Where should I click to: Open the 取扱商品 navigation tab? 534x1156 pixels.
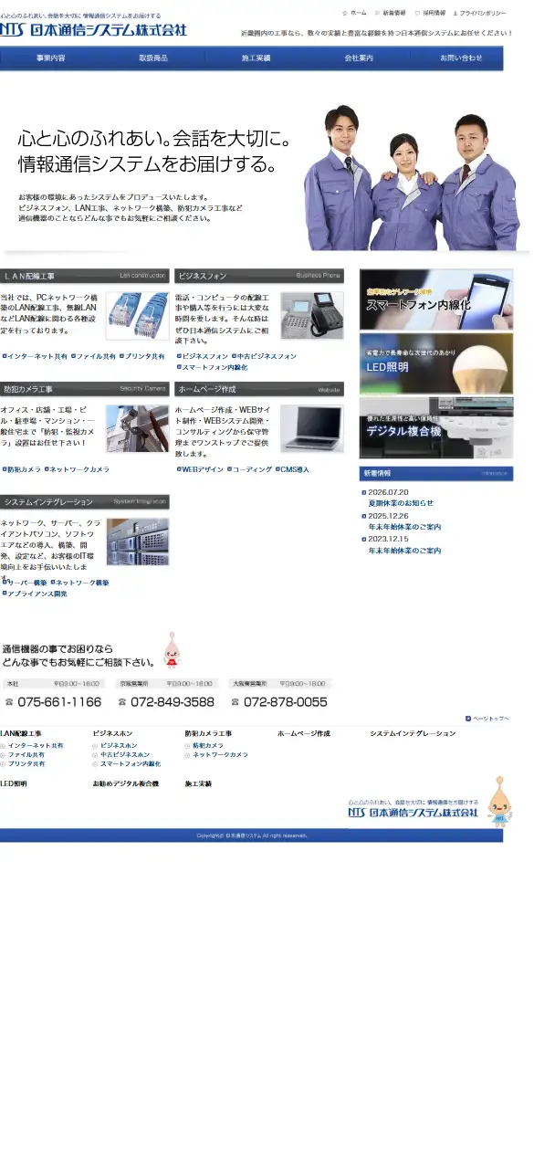pyautogui.click(x=153, y=58)
